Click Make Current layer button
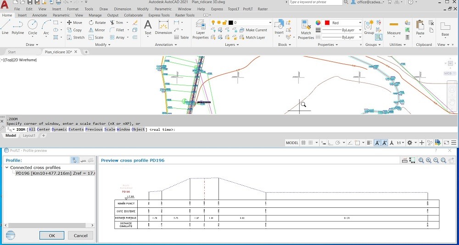459x245 pixels. pos(253,30)
